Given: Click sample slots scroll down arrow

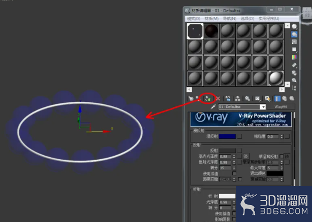Looking at the screenshot, I should [x=287, y=84].
